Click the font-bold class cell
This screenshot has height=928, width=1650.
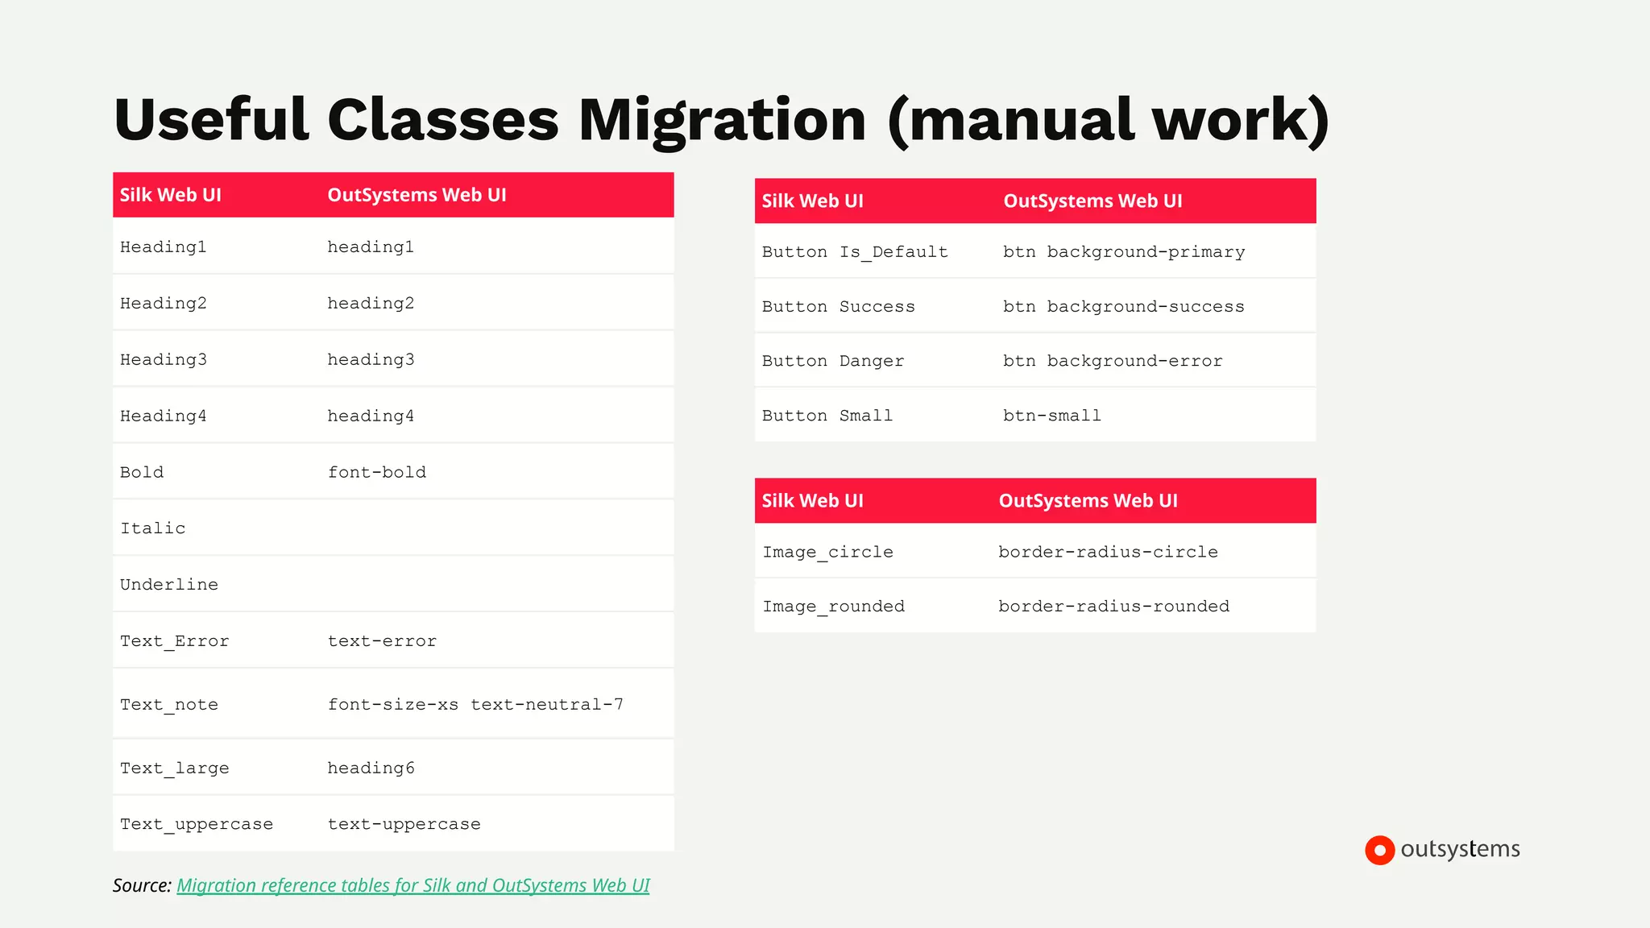point(376,472)
